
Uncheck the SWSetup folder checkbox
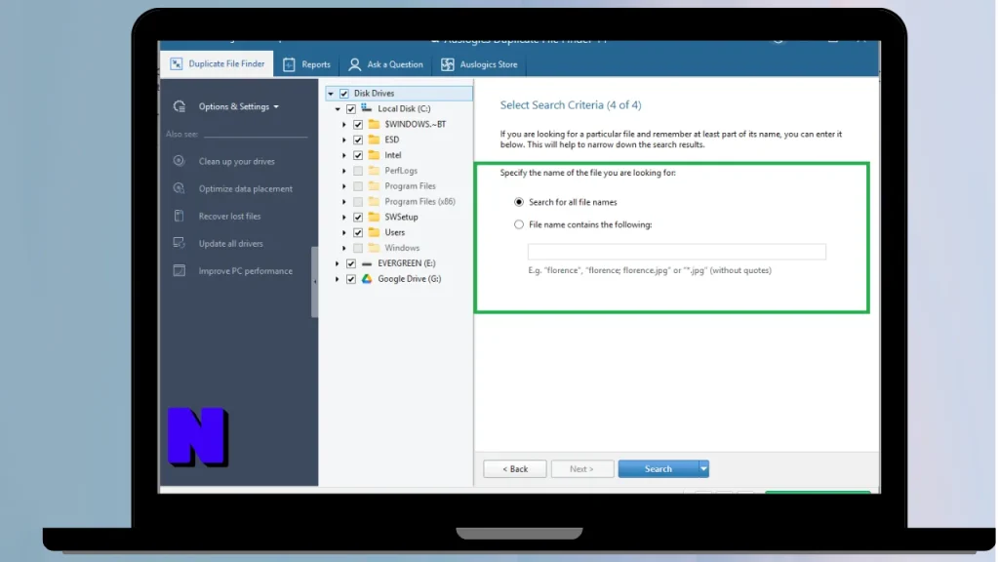click(x=358, y=217)
